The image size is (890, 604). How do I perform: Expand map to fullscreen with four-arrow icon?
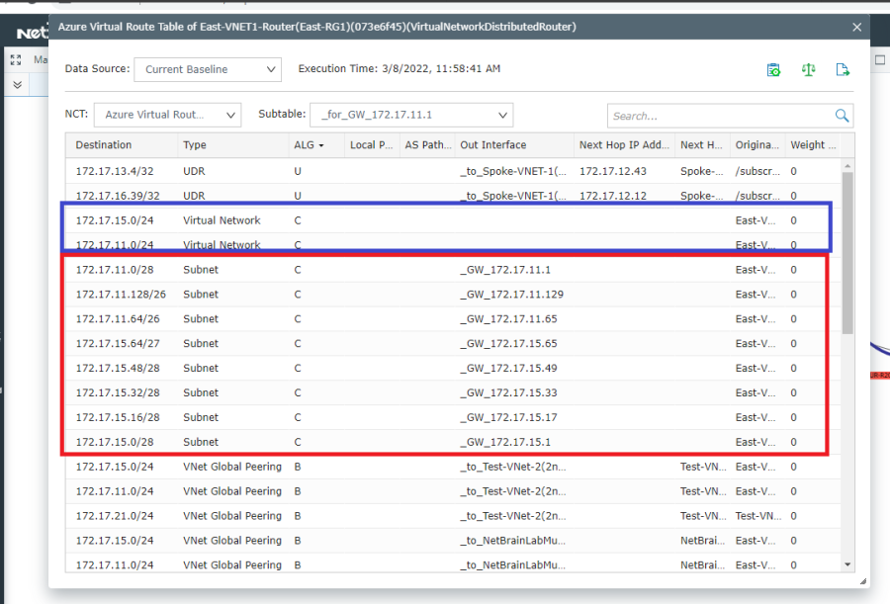click(x=15, y=59)
